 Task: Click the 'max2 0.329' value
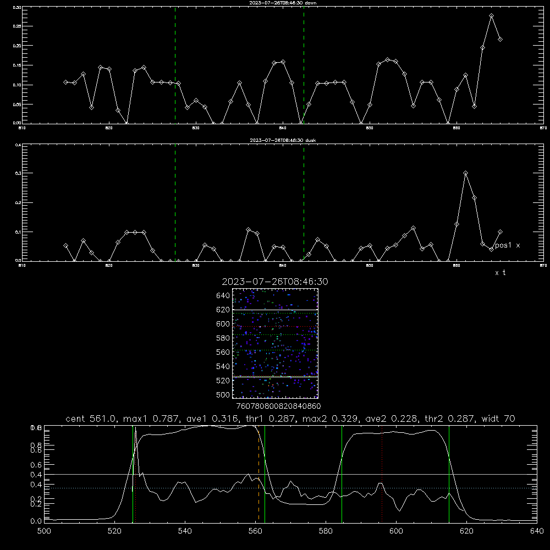330,419
